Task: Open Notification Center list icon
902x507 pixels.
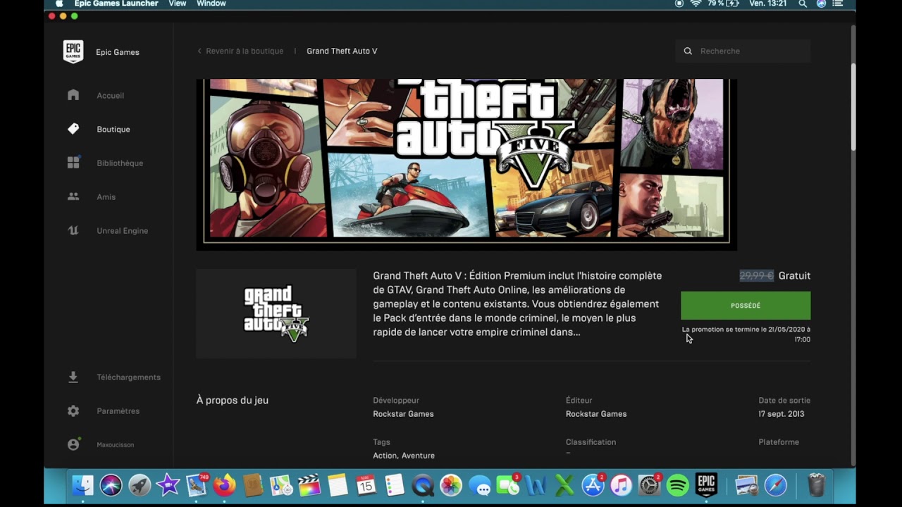Action: tap(837, 4)
